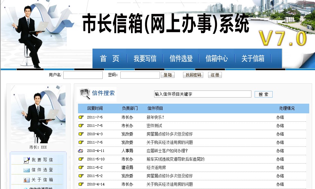
Task: Click hand icon in 2011-7-5 发改委 row
Action: click(81, 142)
